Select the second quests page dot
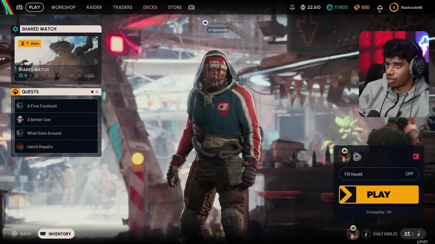435x244 pixels. tap(97, 92)
